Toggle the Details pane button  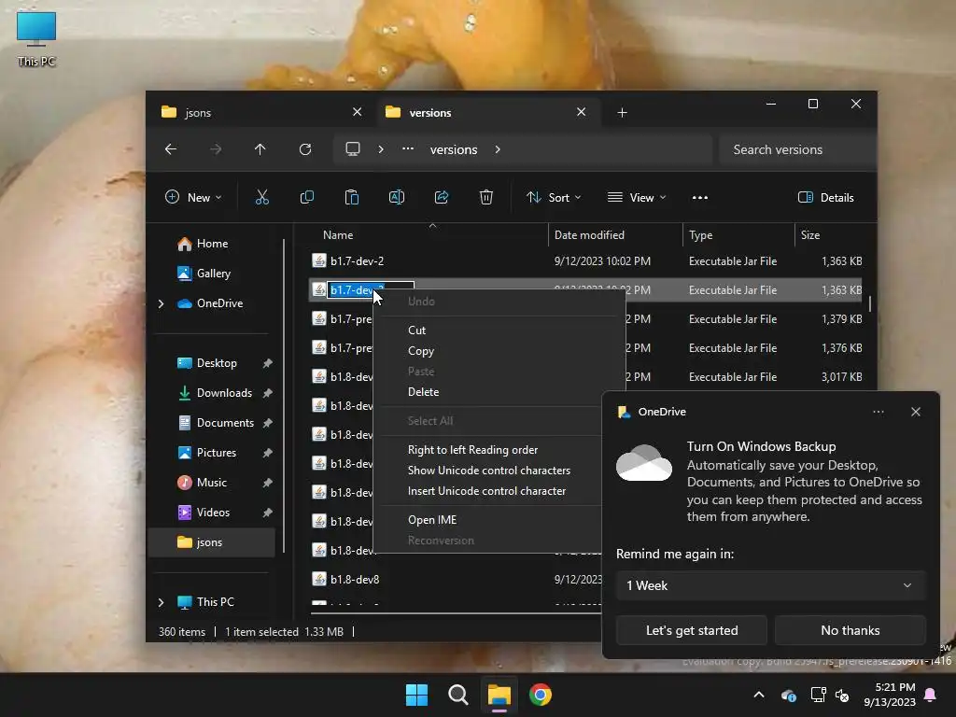coord(826,198)
